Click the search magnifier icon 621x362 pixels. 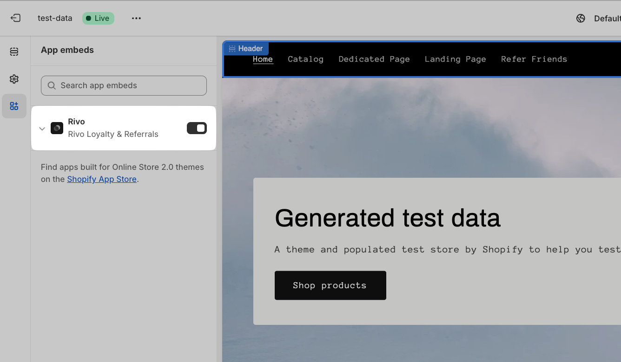coord(52,85)
